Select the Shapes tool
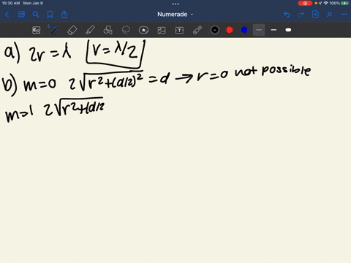351x263 pixels. coord(108,30)
